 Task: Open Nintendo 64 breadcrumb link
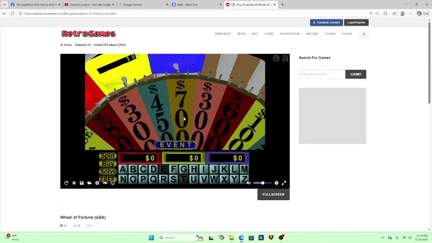click(x=83, y=45)
